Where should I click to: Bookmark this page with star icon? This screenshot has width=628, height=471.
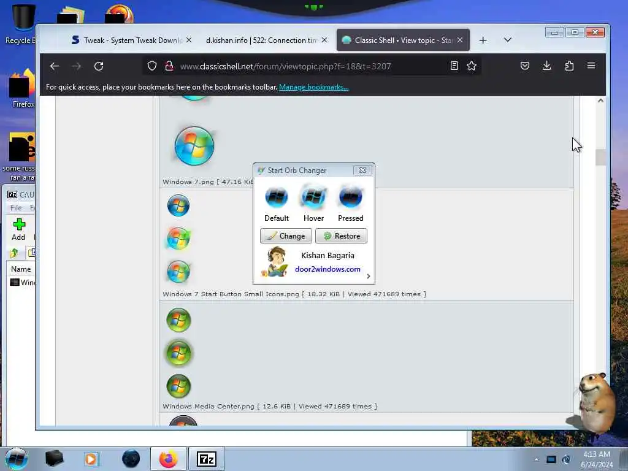472,66
